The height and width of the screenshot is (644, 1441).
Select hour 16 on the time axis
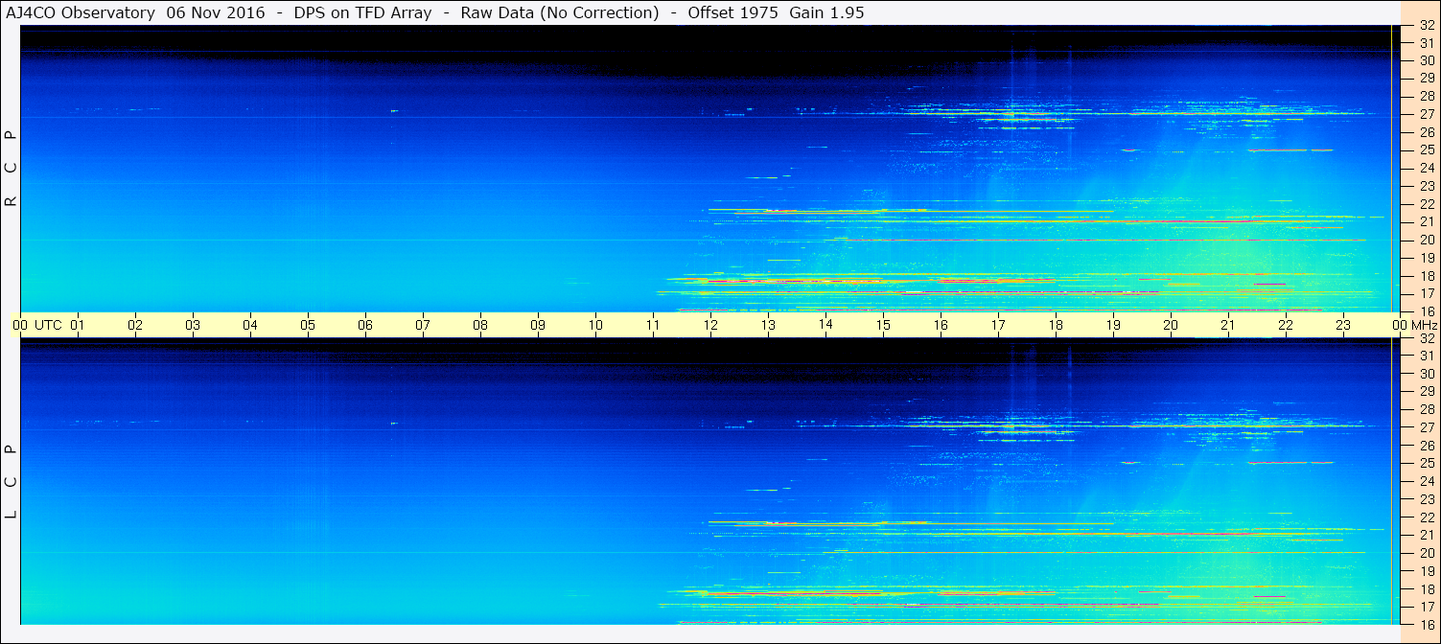[941, 325]
